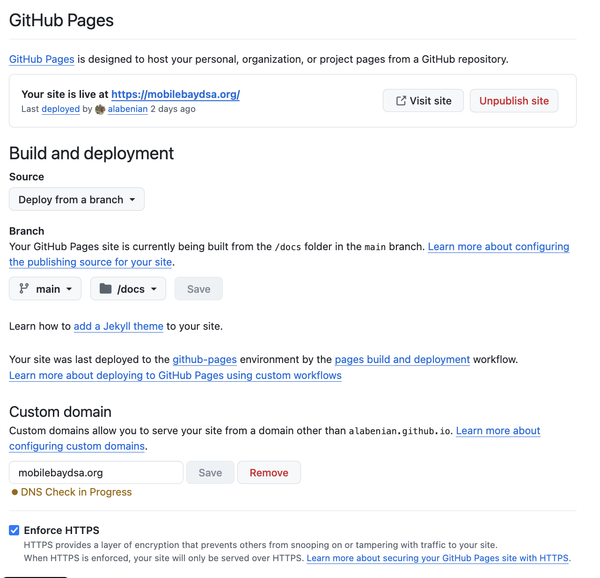
Task: Focus the mobilebaydsa.org custom domain field
Action: point(96,473)
